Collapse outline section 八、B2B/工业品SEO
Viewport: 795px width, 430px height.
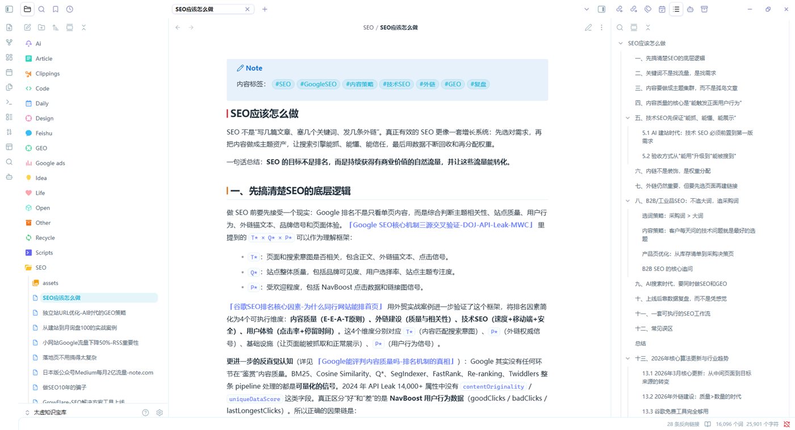pyautogui.click(x=627, y=201)
